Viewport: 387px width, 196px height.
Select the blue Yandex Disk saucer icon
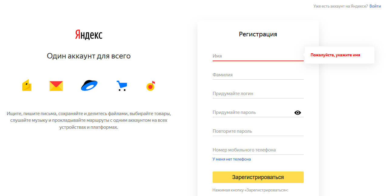[x=89, y=85]
